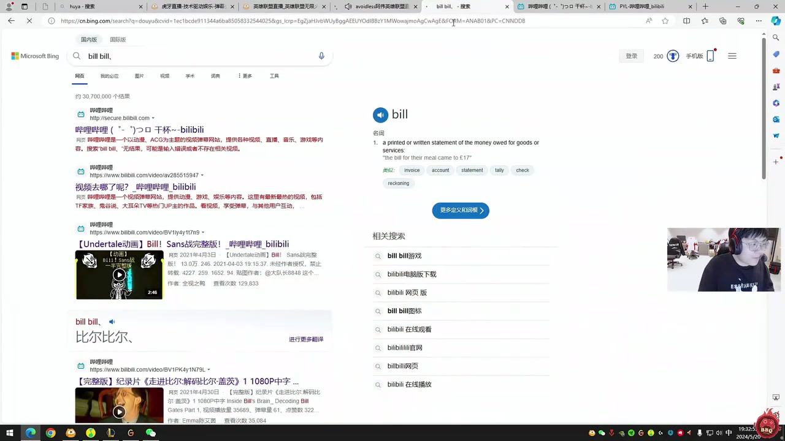
Task: Expand 更多 search categories menu
Action: pos(245,76)
